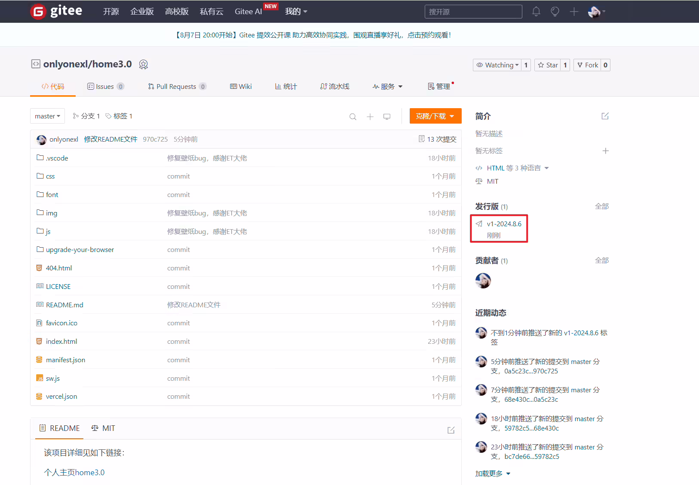Edit repository intro with pencil icon
The width and height of the screenshot is (699, 485).
click(x=605, y=116)
